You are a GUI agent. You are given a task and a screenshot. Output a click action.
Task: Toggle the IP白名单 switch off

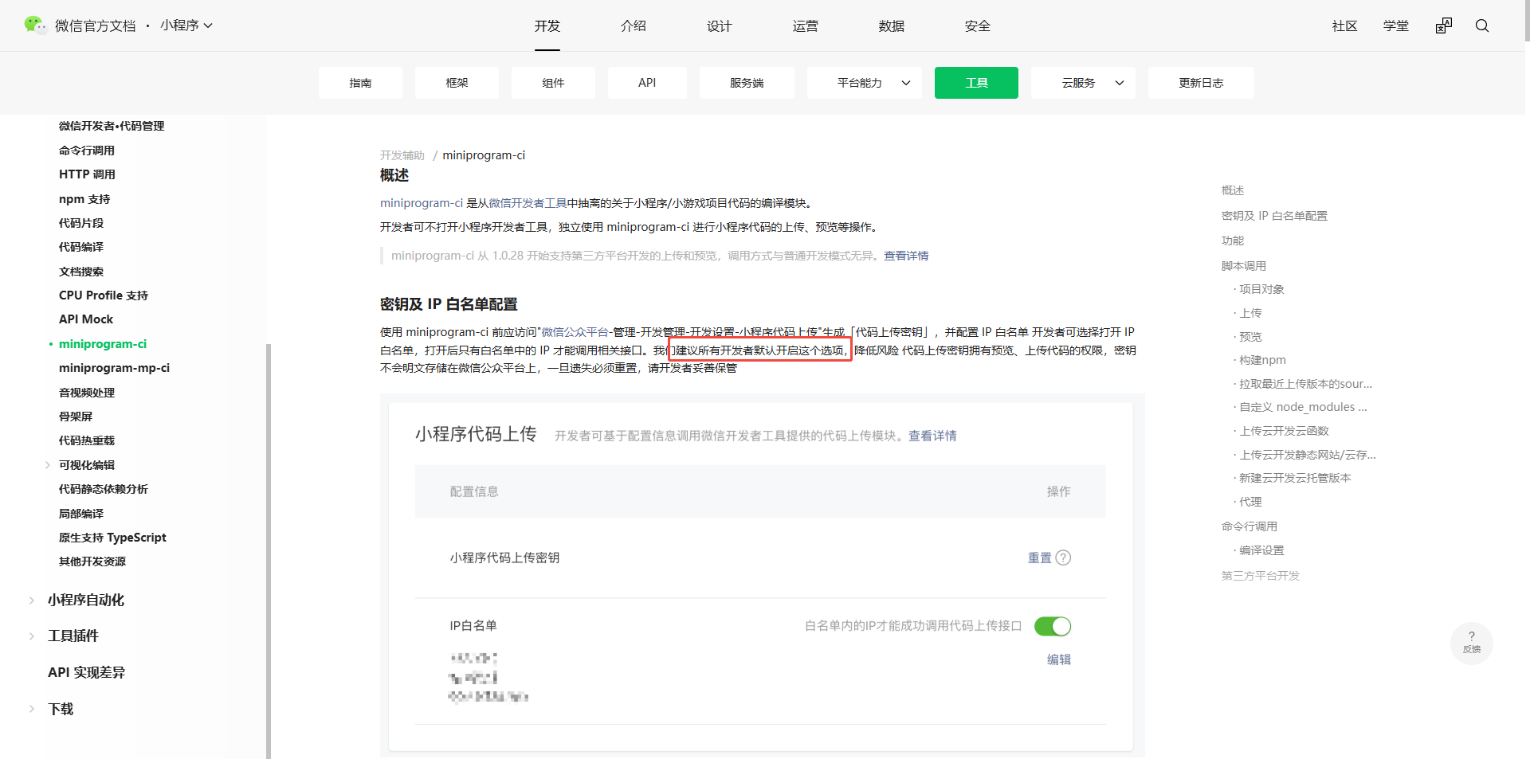(1053, 626)
